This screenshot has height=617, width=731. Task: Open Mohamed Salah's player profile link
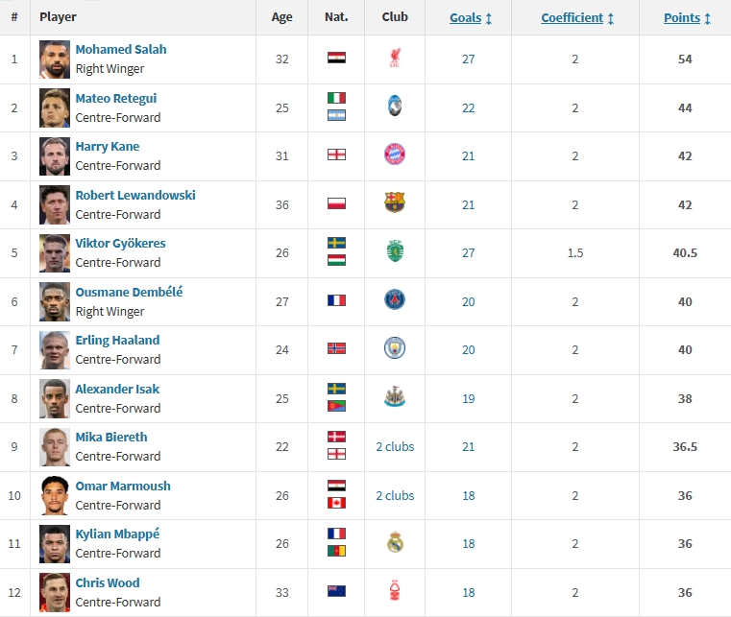[x=121, y=49]
